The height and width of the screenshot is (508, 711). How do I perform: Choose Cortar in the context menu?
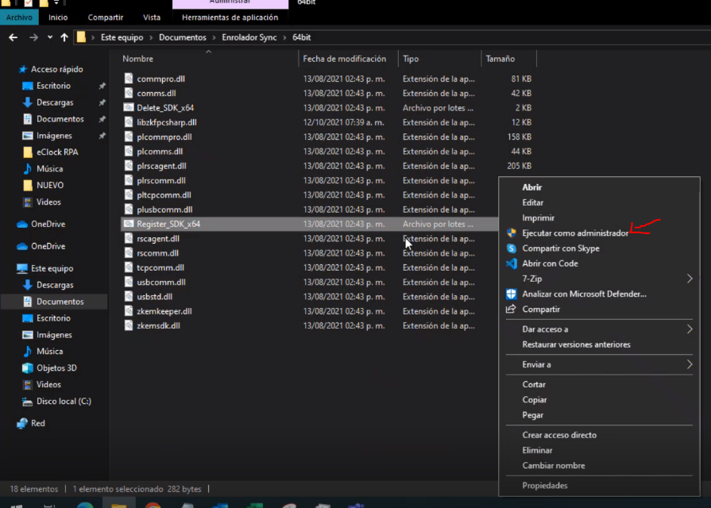534,384
